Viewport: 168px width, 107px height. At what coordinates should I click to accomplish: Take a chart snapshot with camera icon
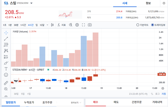click(x=90, y=25)
